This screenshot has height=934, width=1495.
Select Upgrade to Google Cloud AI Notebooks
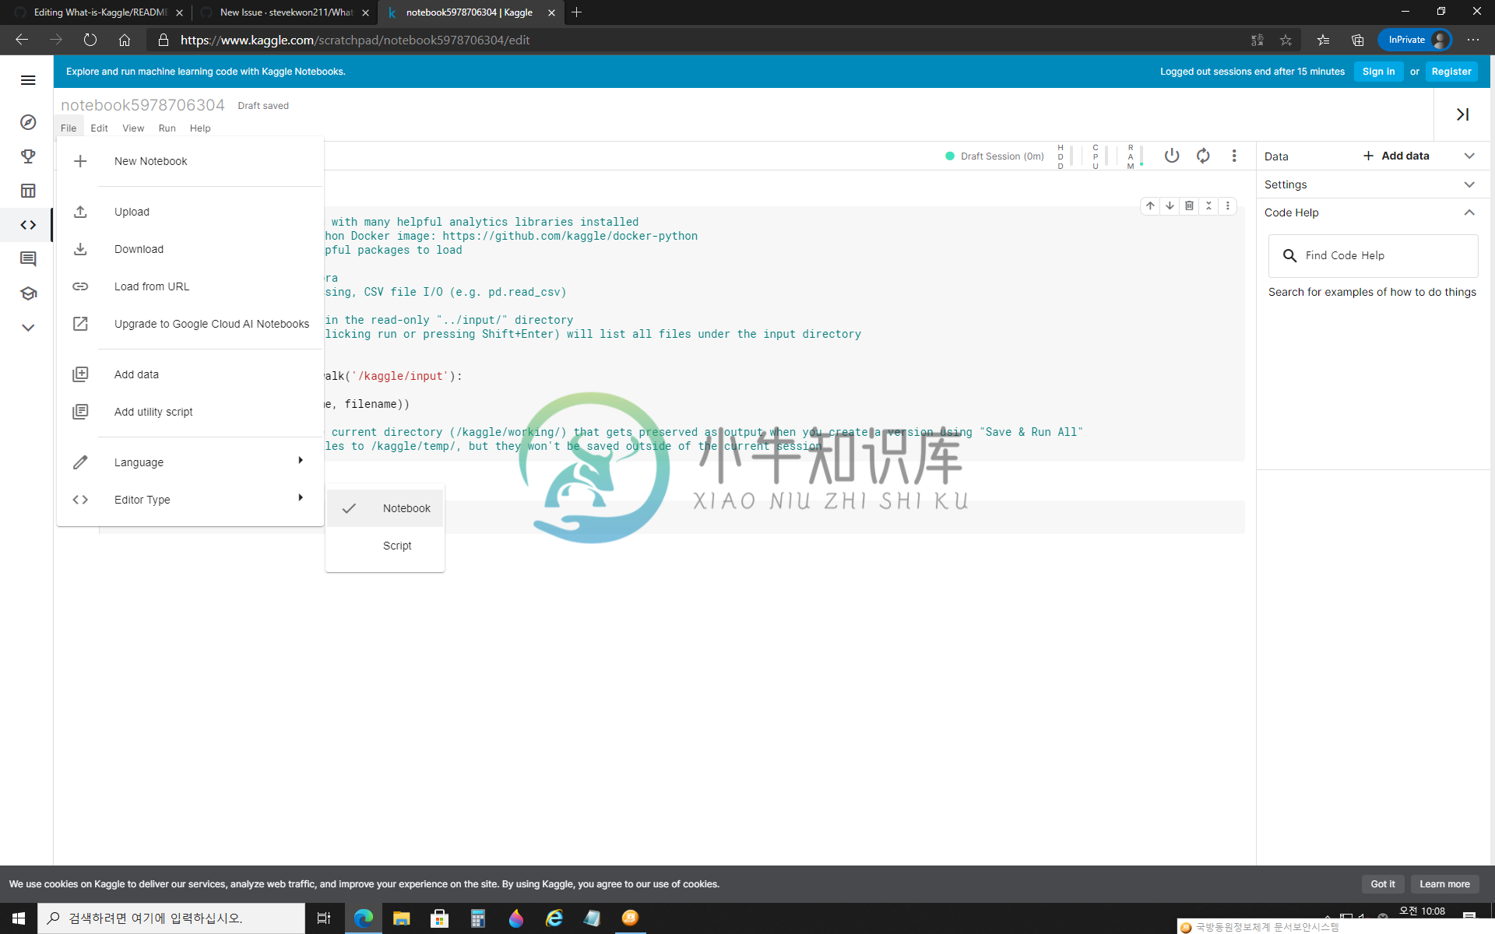(190, 324)
